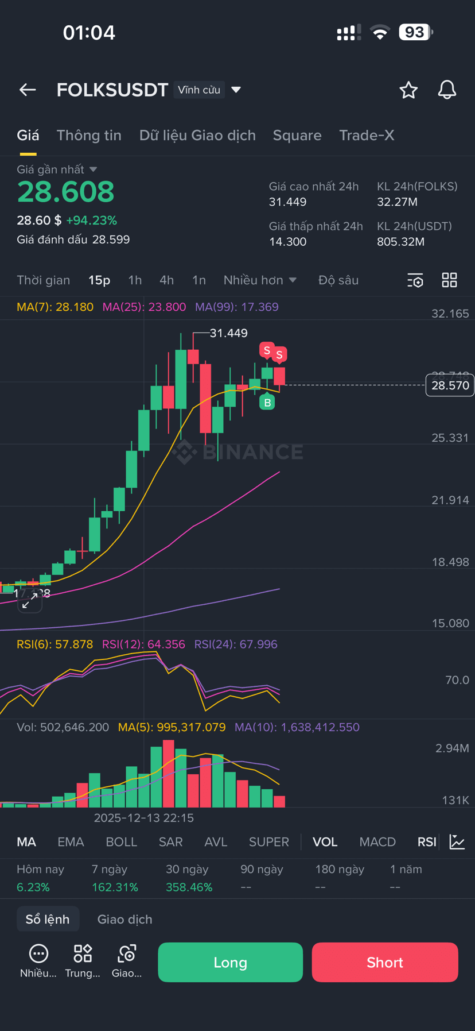The height and width of the screenshot is (1031, 475).
Task: Tap 24h low value 14.300
Action: coord(288,242)
